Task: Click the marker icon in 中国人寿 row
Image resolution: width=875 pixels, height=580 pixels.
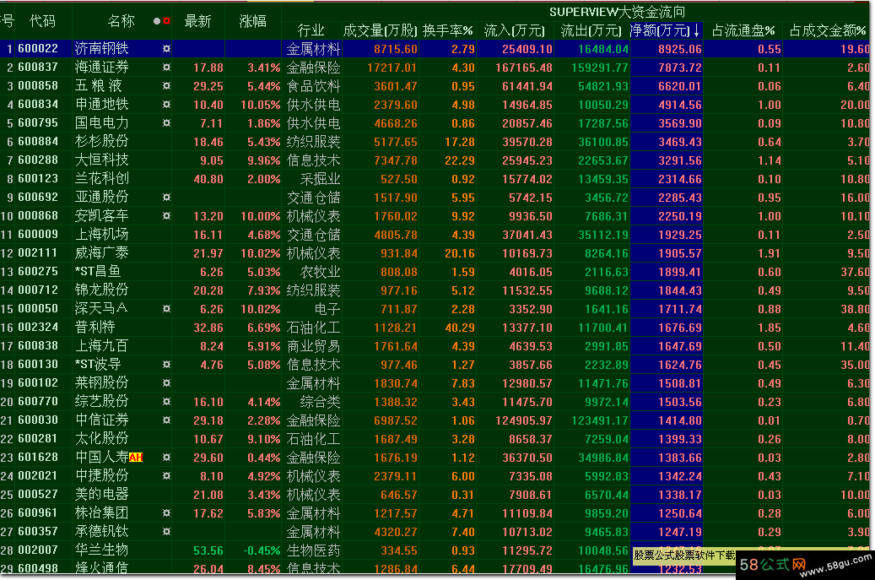Action: pos(166,458)
